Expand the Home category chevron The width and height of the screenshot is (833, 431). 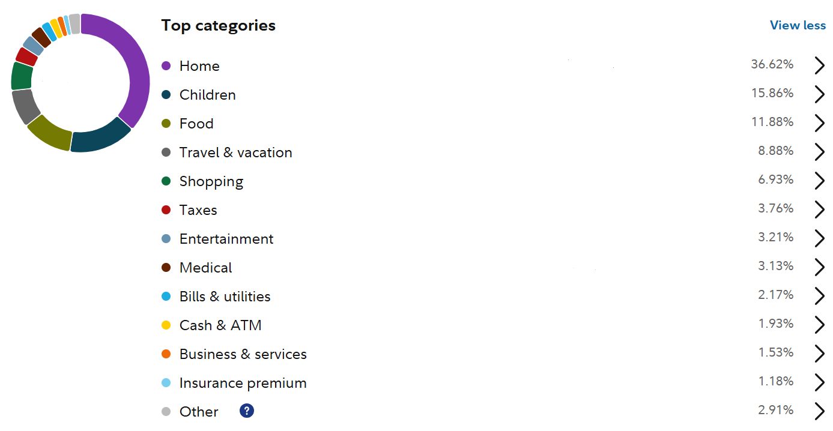(820, 65)
